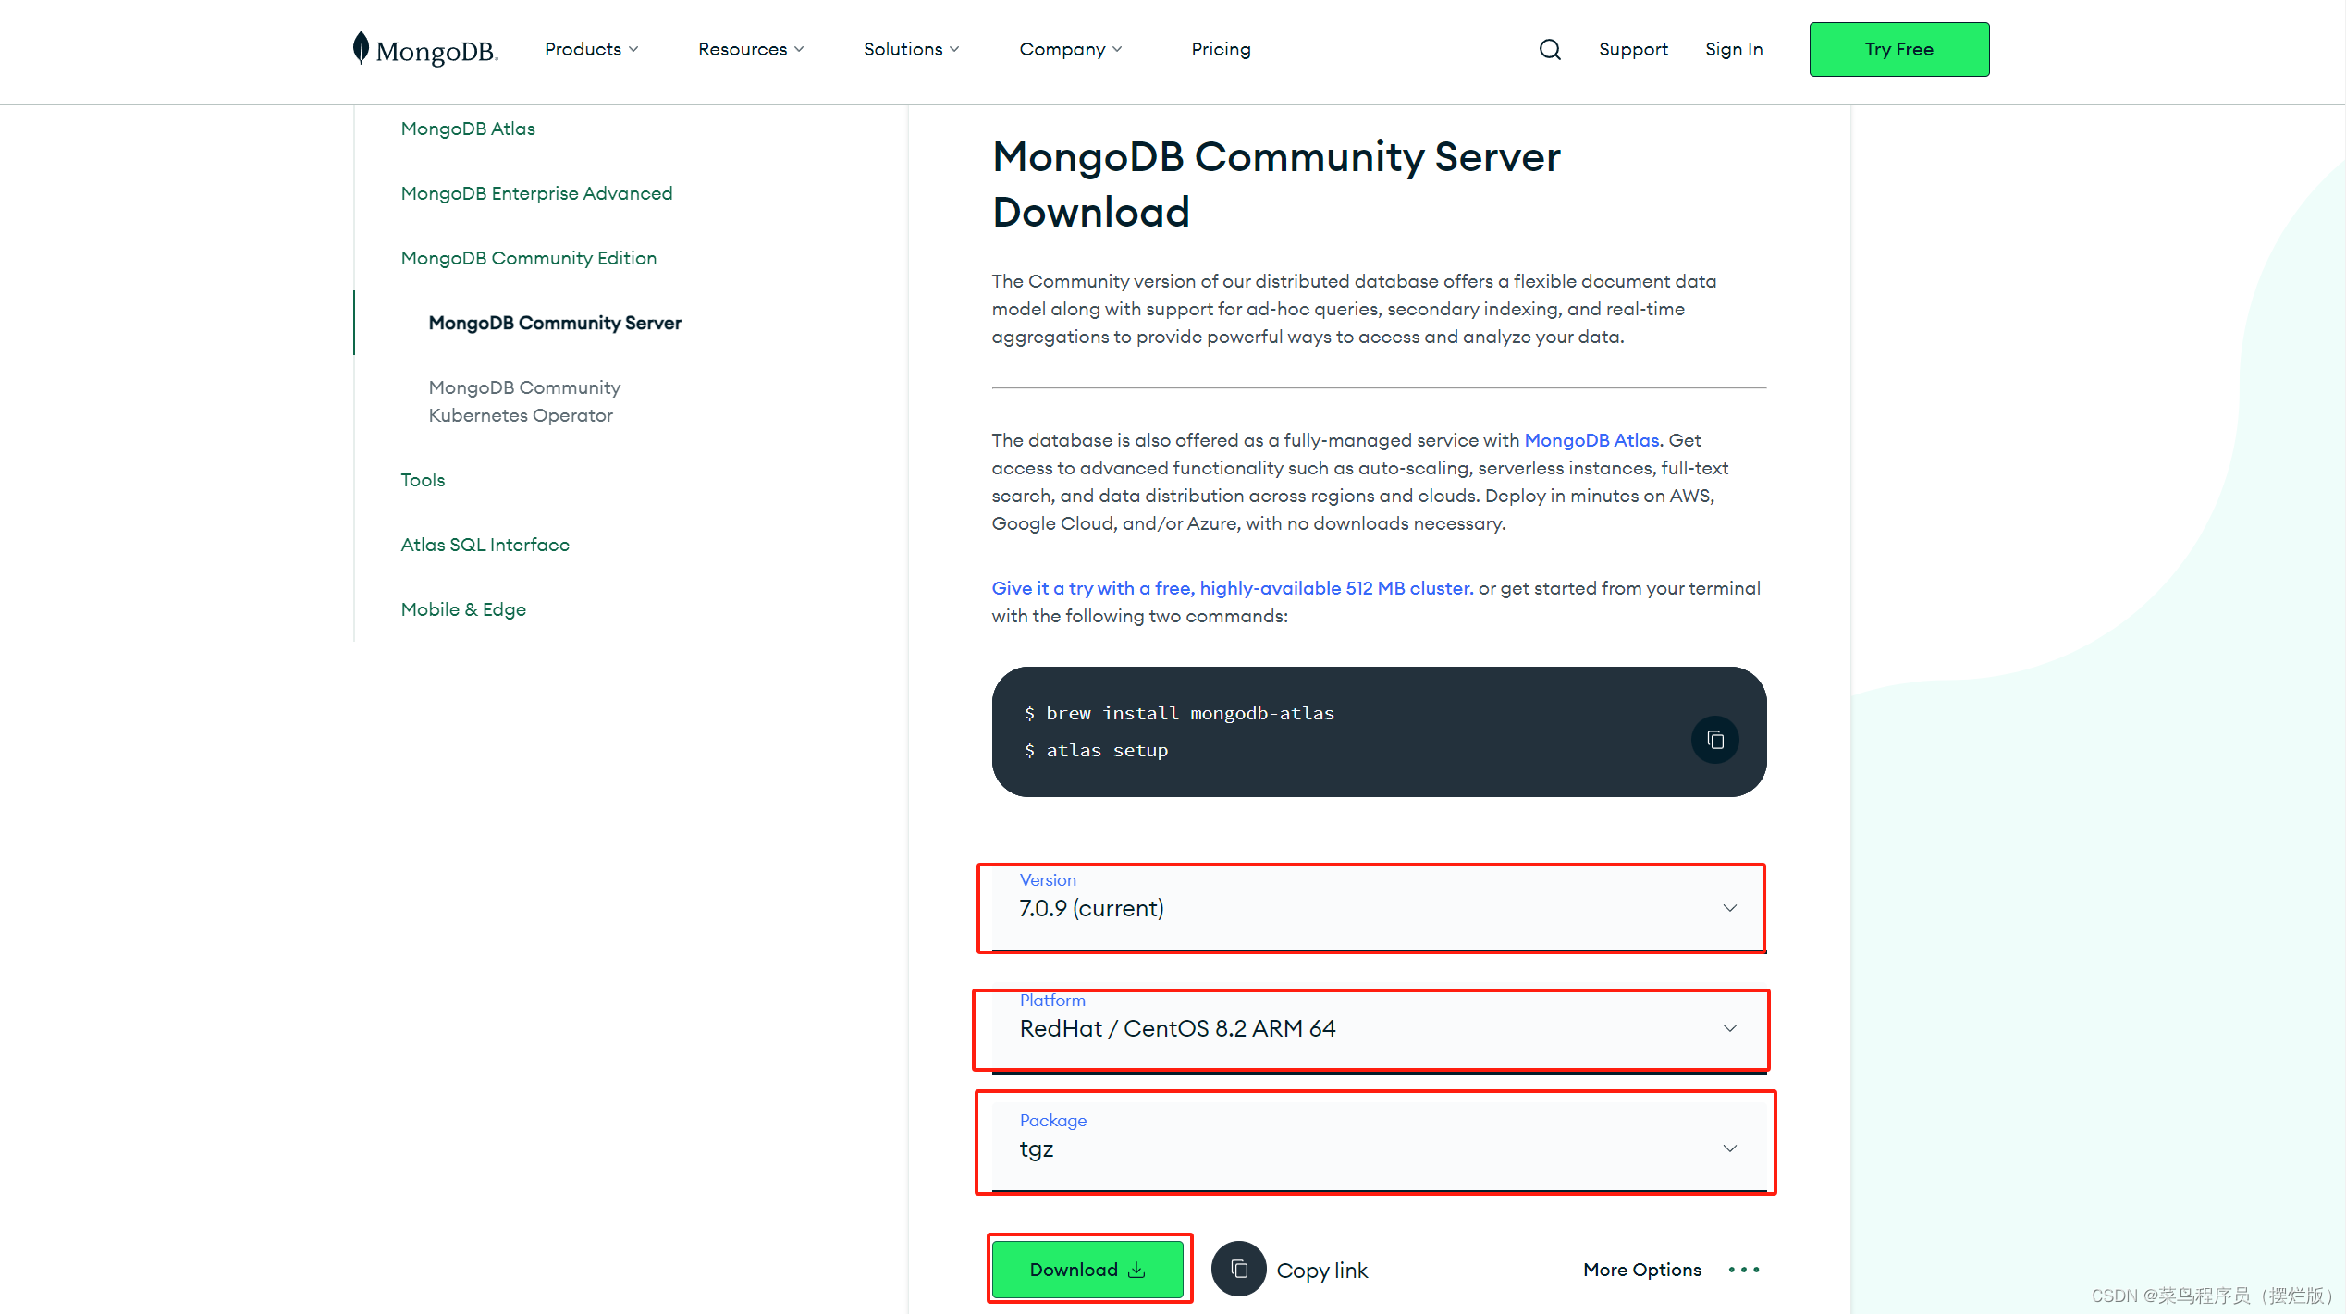Copy the brew install commands

pyautogui.click(x=1714, y=740)
